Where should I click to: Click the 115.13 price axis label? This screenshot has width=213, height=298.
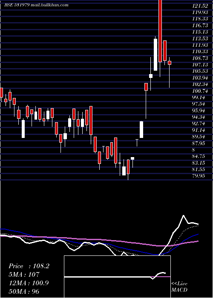(200, 32)
